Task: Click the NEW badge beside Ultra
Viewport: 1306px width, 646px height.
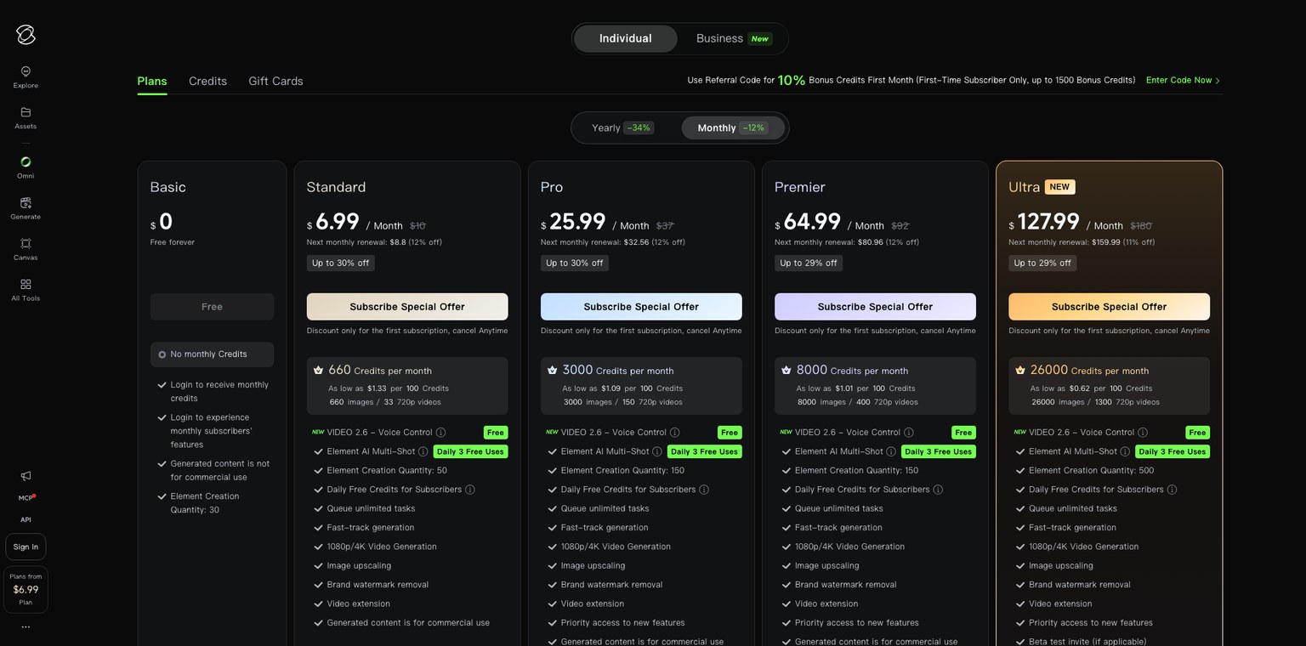Action: point(1059,187)
